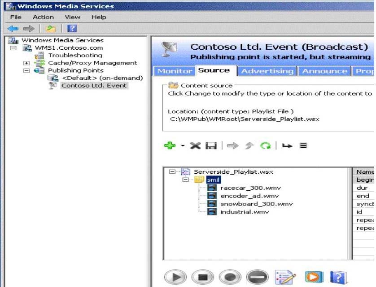Save the playlist with the floppy disk icon
Viewport: 376px width, 287px height.
(x=211, y=146)
